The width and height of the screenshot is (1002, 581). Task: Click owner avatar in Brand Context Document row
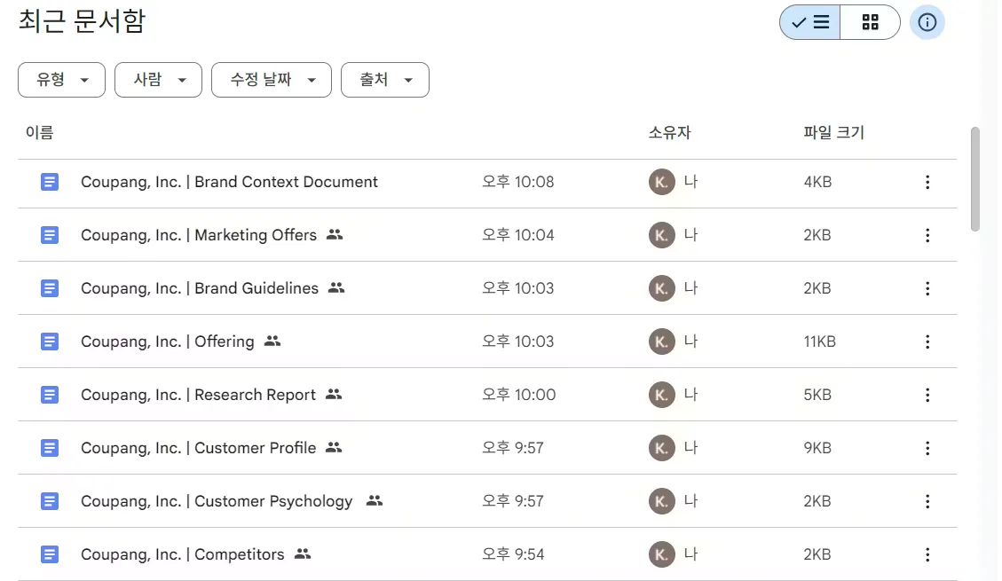(x=661, y=182)
